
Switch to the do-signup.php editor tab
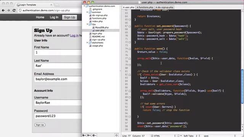[165, 7]
